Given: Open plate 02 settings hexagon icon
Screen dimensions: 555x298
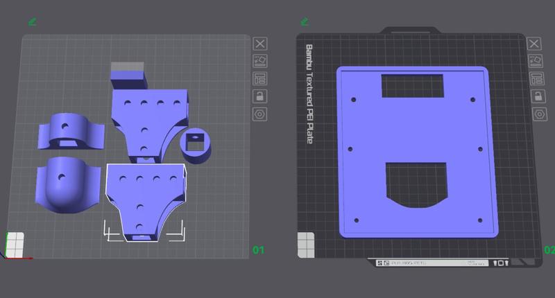Looking at the screenshot, I should pos(540,114).
